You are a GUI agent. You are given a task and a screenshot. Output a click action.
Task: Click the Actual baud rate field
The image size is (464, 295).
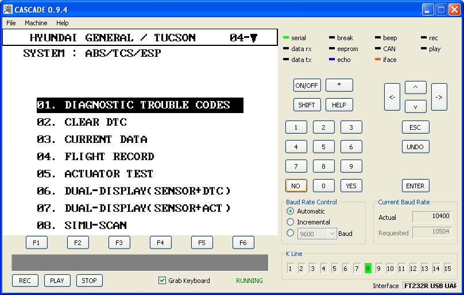tap(432, 216)
